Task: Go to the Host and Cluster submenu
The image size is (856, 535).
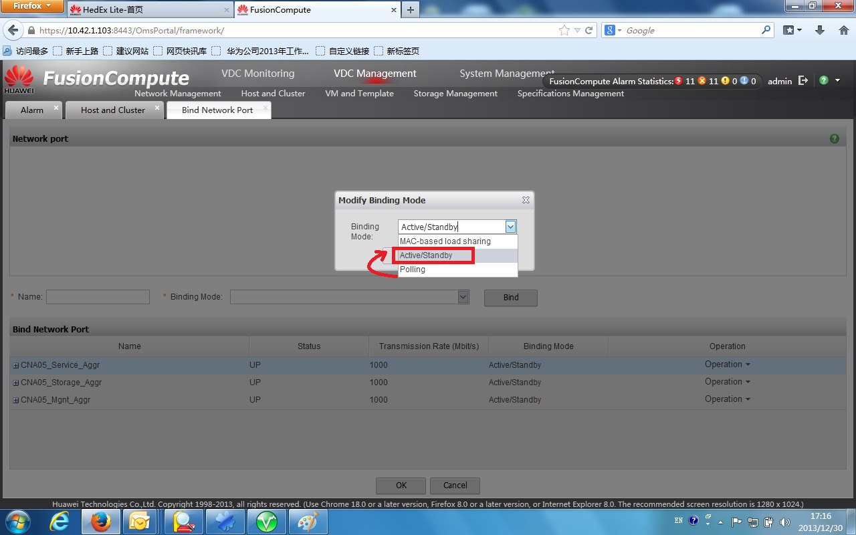Action: click(x=273, y=94)
